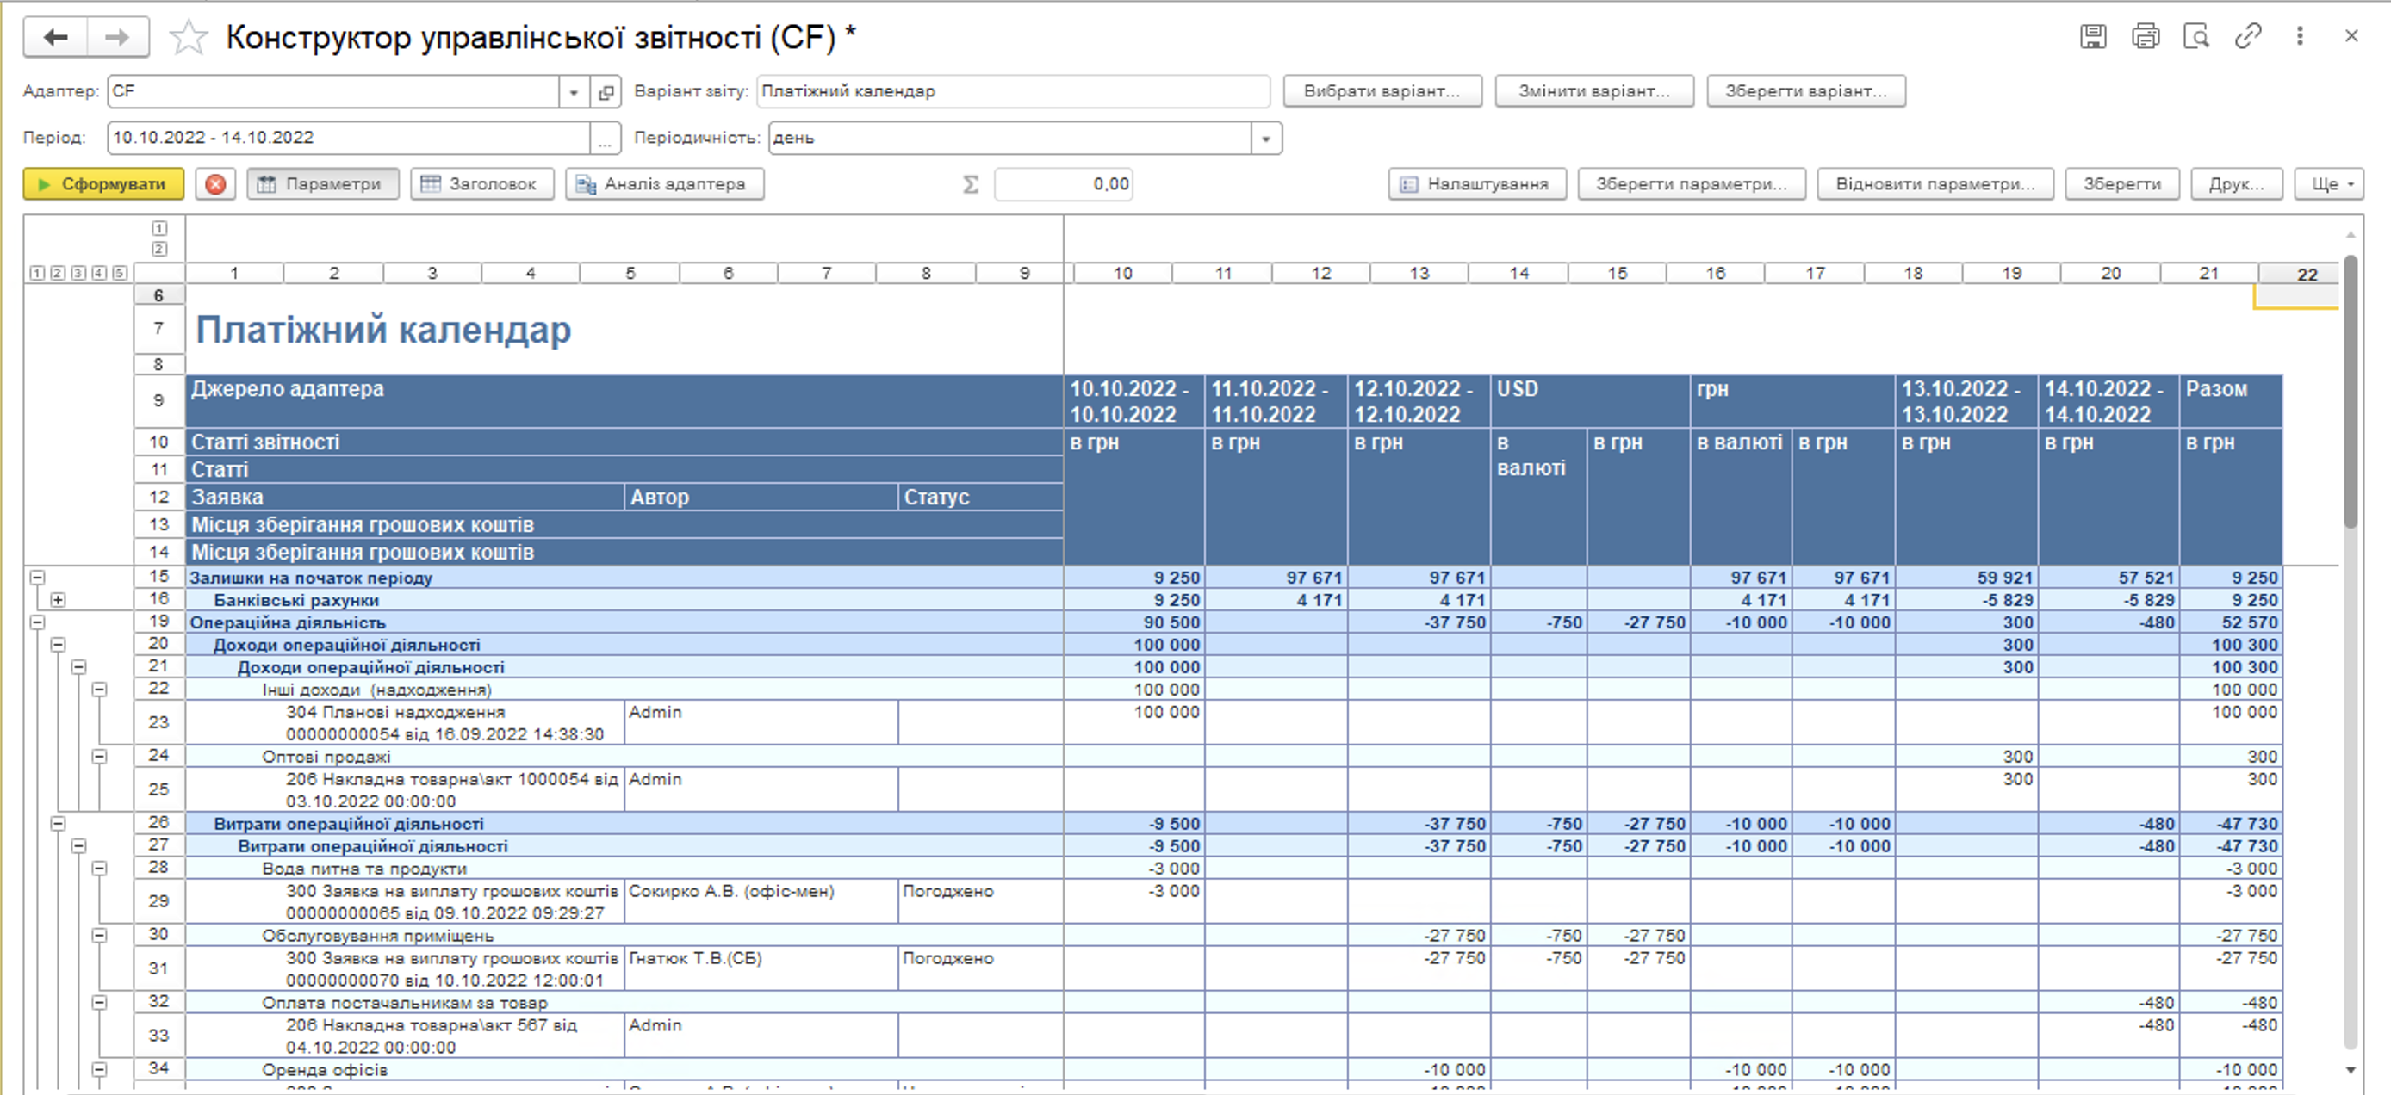Toggle the Параметри panel button
Image resolution: width=2391 pixels, height=1095 pixels.
click(x=323, y=183)
